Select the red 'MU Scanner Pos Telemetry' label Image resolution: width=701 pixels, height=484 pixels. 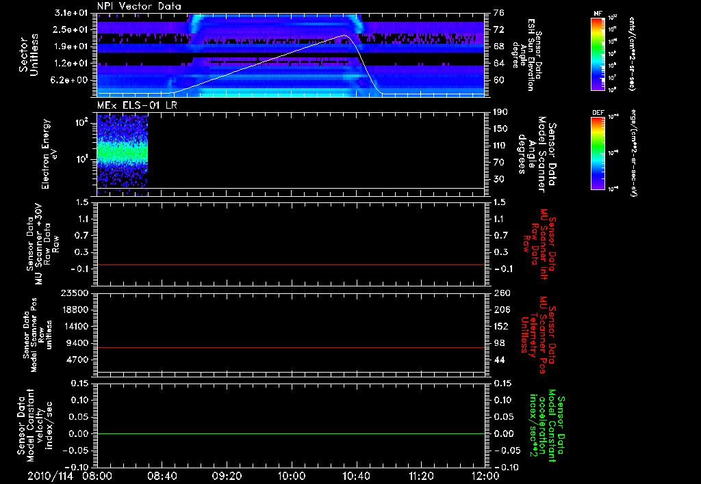click(539, 335)
